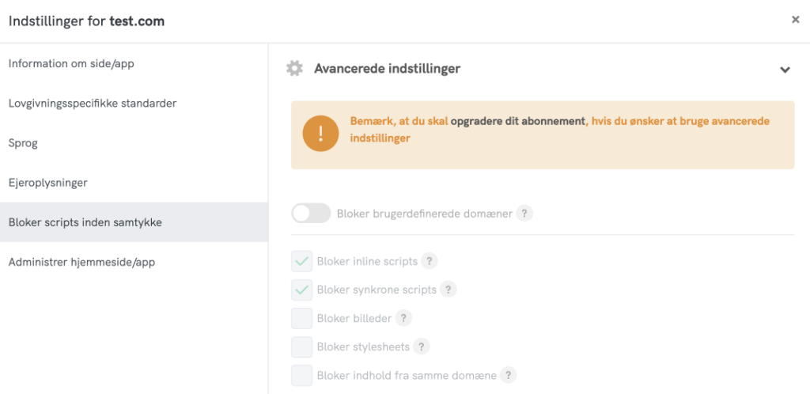The width and height of the screenshot is (810, 394).
Task: Open Administrer hjemmeside/app in sidebar
Action: point(81,262)
